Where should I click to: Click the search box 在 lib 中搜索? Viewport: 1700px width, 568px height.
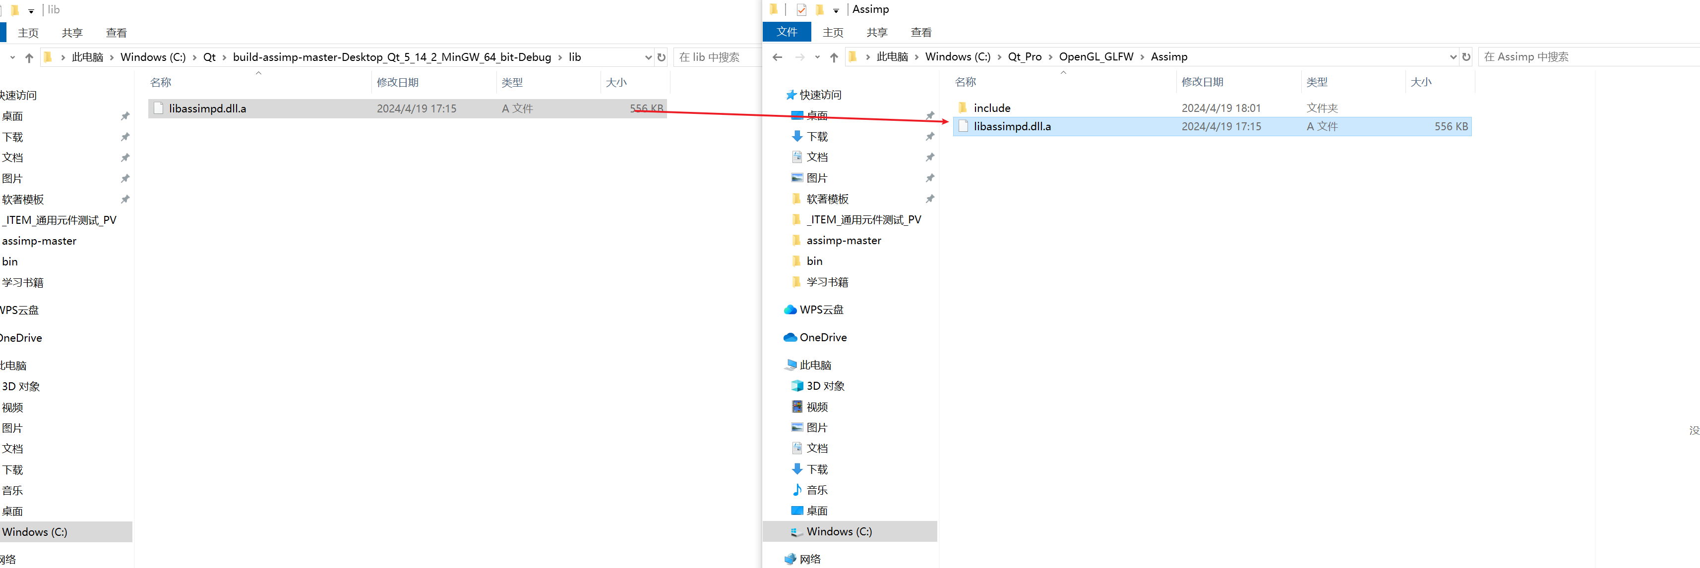tap(718, 58)
